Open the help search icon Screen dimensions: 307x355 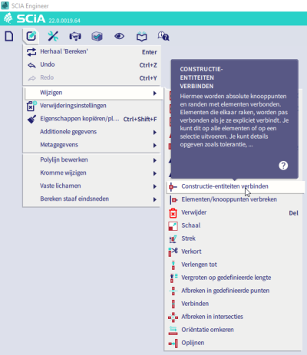tap(163, 36)
